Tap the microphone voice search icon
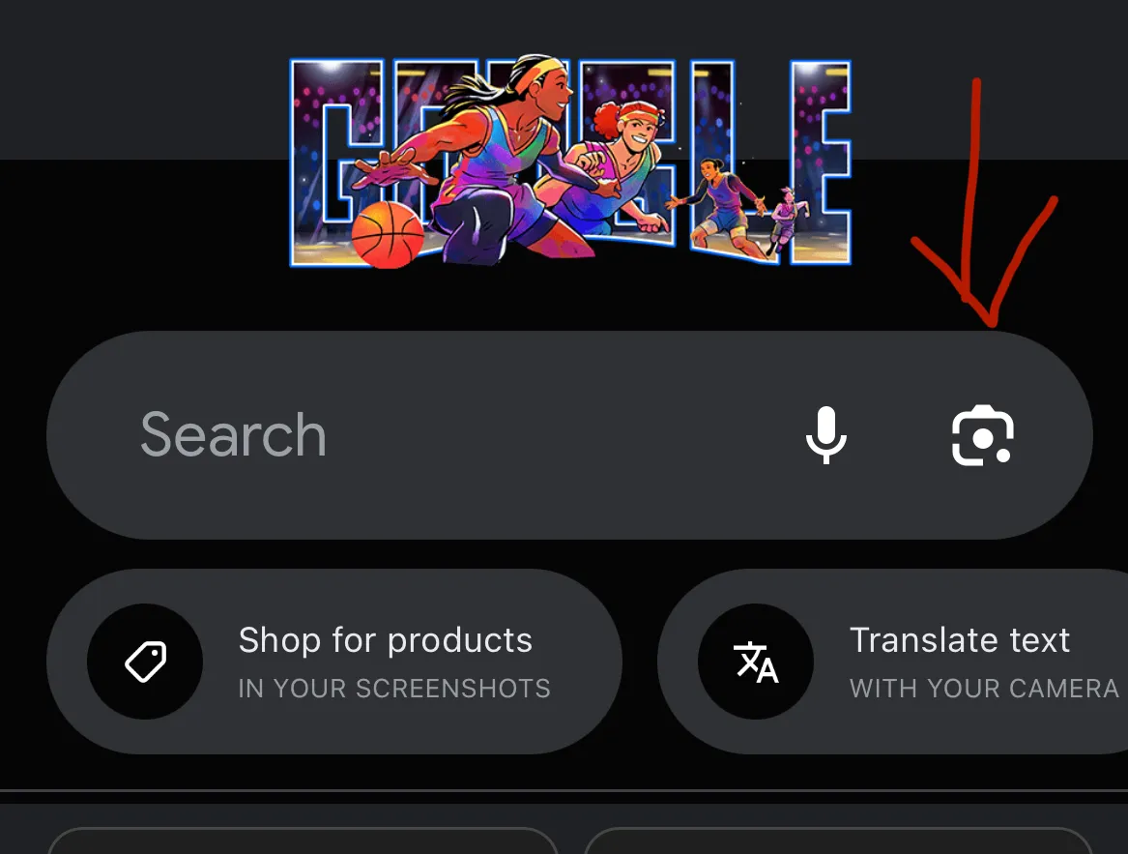1128x854 pixels. 825,435
